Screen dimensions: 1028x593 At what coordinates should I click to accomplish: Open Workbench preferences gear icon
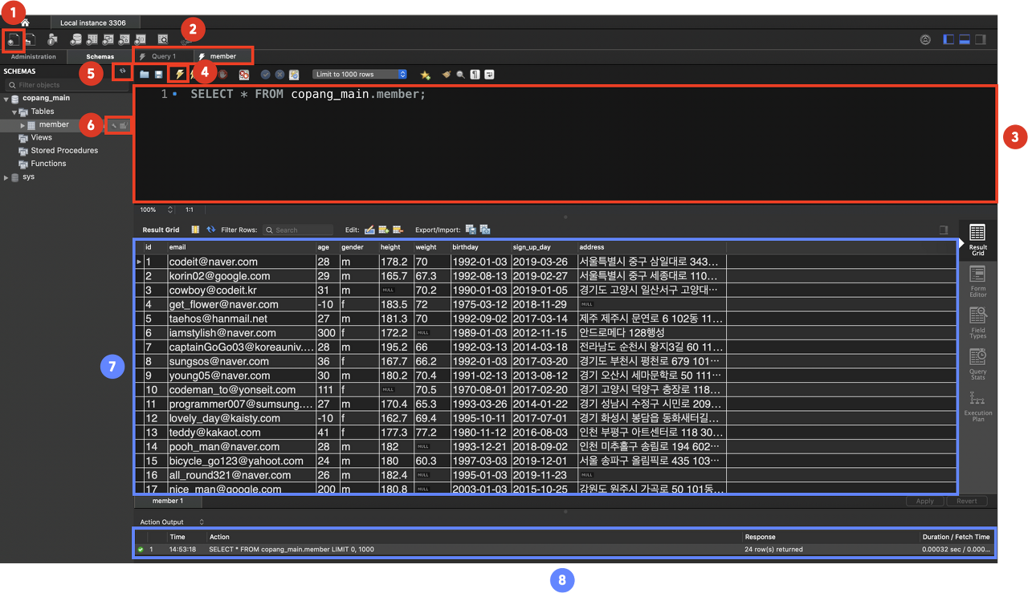tap(925, 39)
